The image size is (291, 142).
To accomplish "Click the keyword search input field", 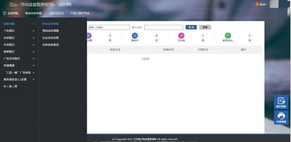I will [109, 27].
